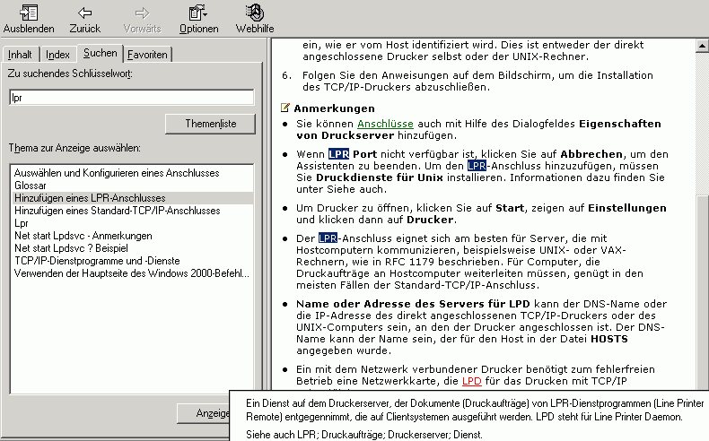Click label 'Zu suchendes Schlüsselwort:'
Screen dimensions: 709x441
coord(70,73)
